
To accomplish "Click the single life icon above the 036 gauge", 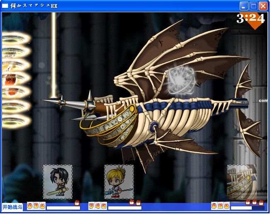I will tap(77, 203).
